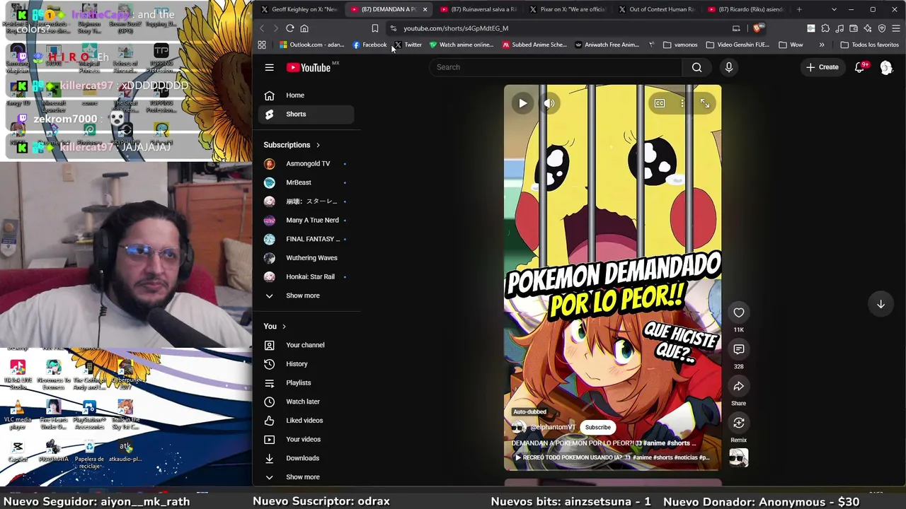
Task: Go to the next Short with the down arrow
Action: 881,304
